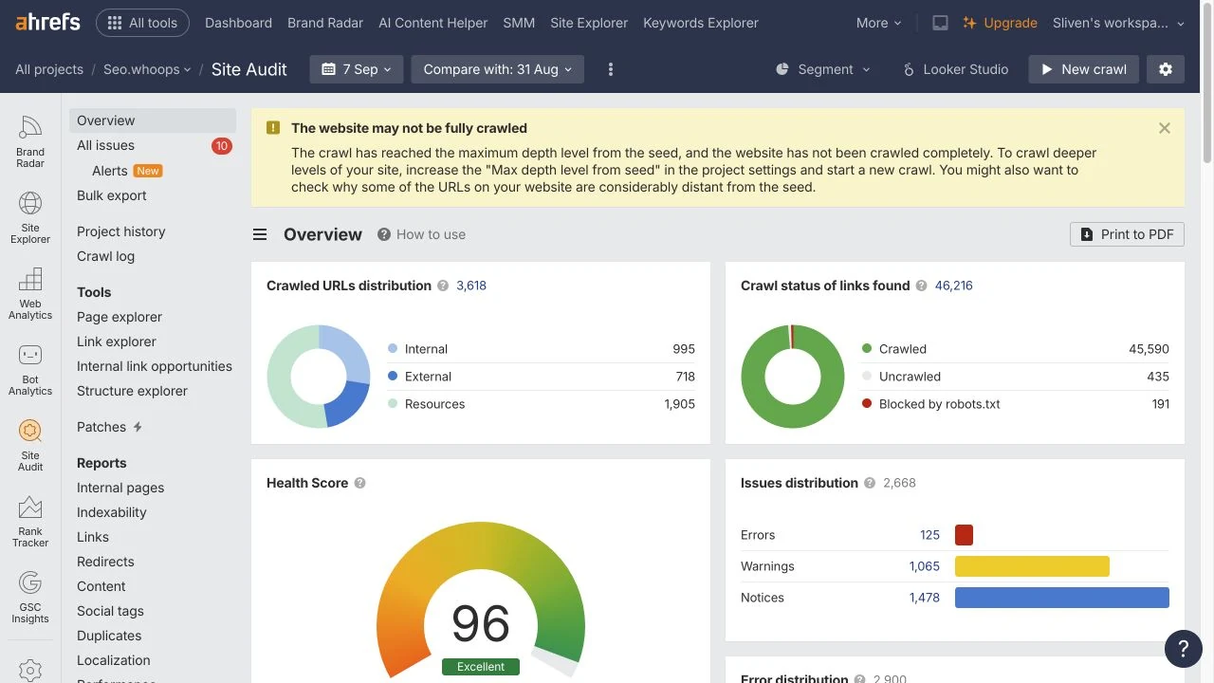The image size is (1214, 683).
Task: Select Overview in the side menu
Action: 153,120
